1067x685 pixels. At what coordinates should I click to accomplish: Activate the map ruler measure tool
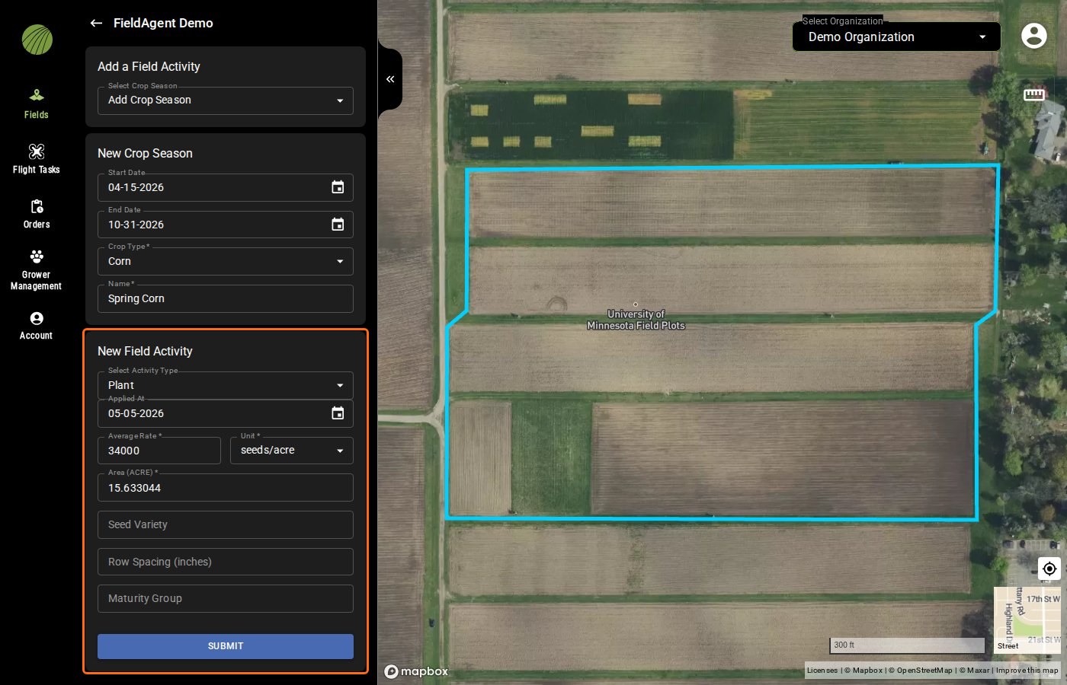tap(1034, 94)
